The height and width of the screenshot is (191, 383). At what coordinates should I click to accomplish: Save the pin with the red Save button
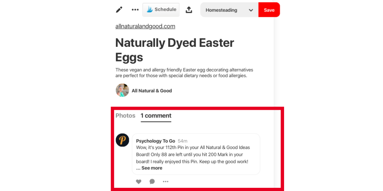(x=269, y=10)
